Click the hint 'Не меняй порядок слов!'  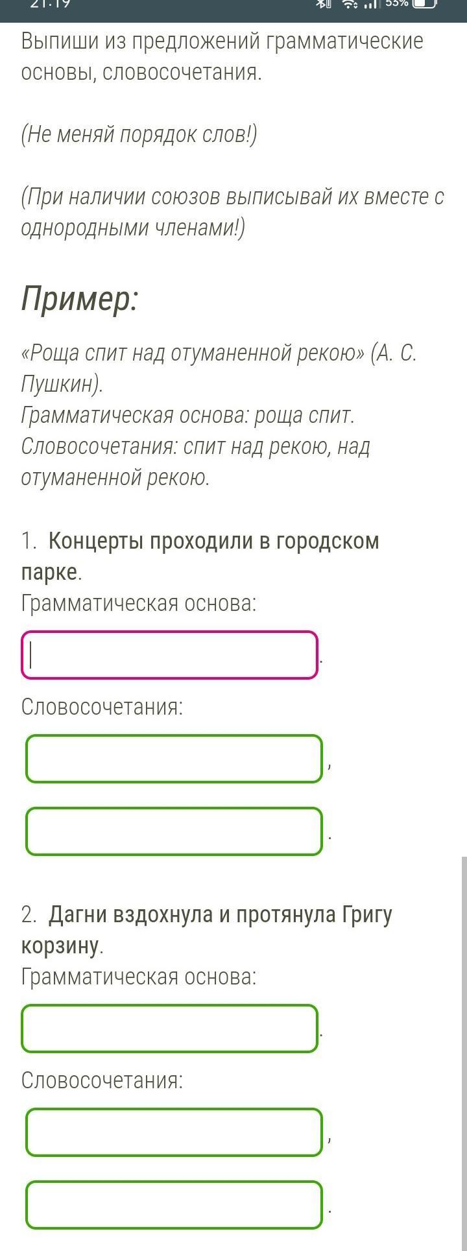(139, 135)
